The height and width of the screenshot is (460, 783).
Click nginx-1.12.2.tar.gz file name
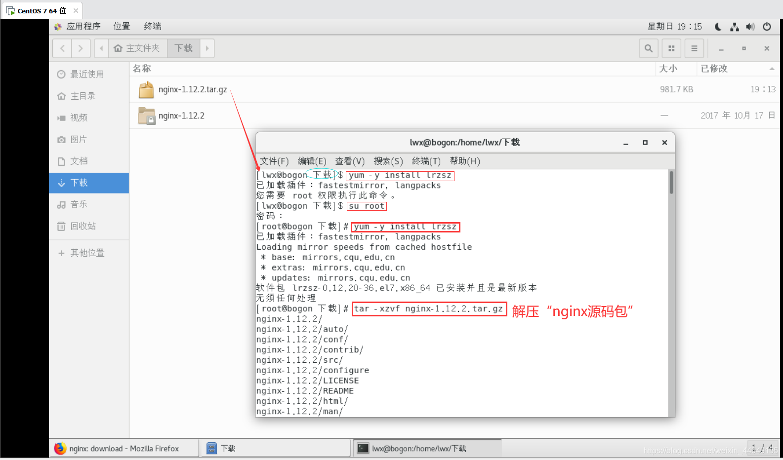[193, 89]
